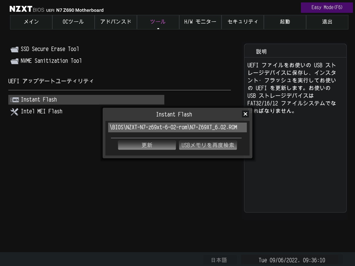Open the アドバンスド tab
355x266 pixels.
116,22
